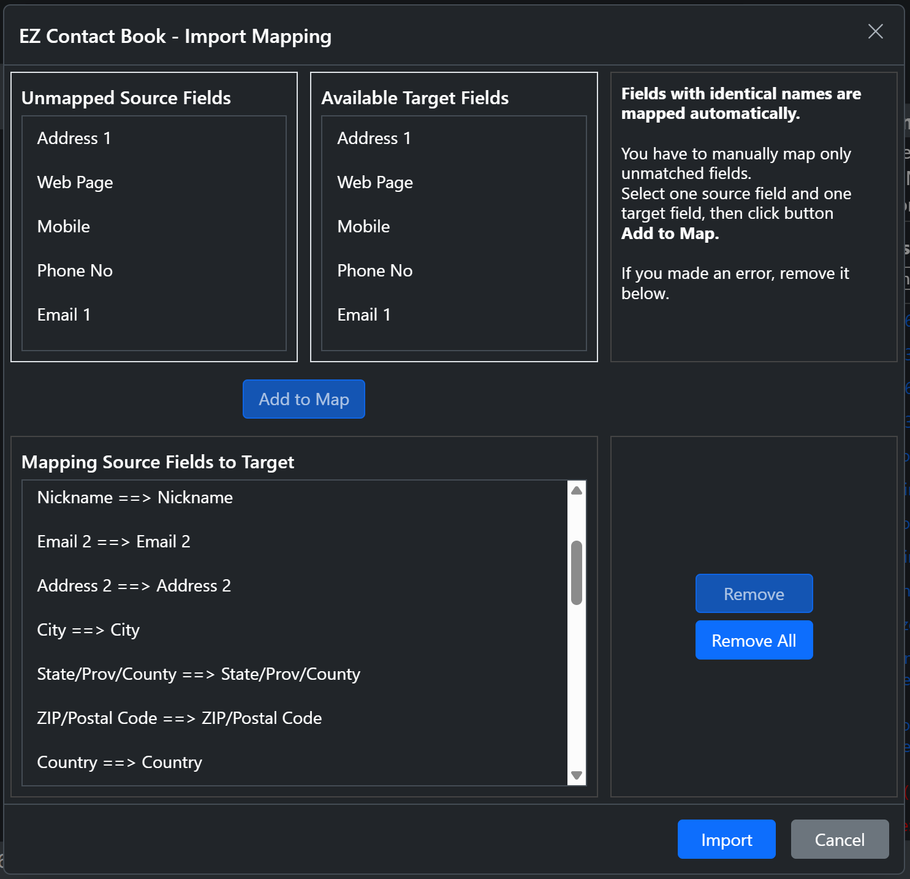Select Address 1 in Available Target Fields

point(374,139)
